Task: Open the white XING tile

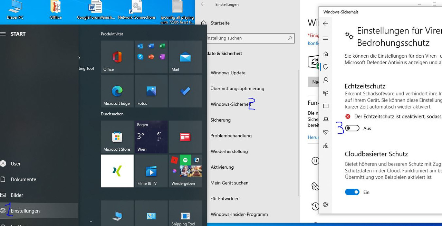Action: point(117,171)
